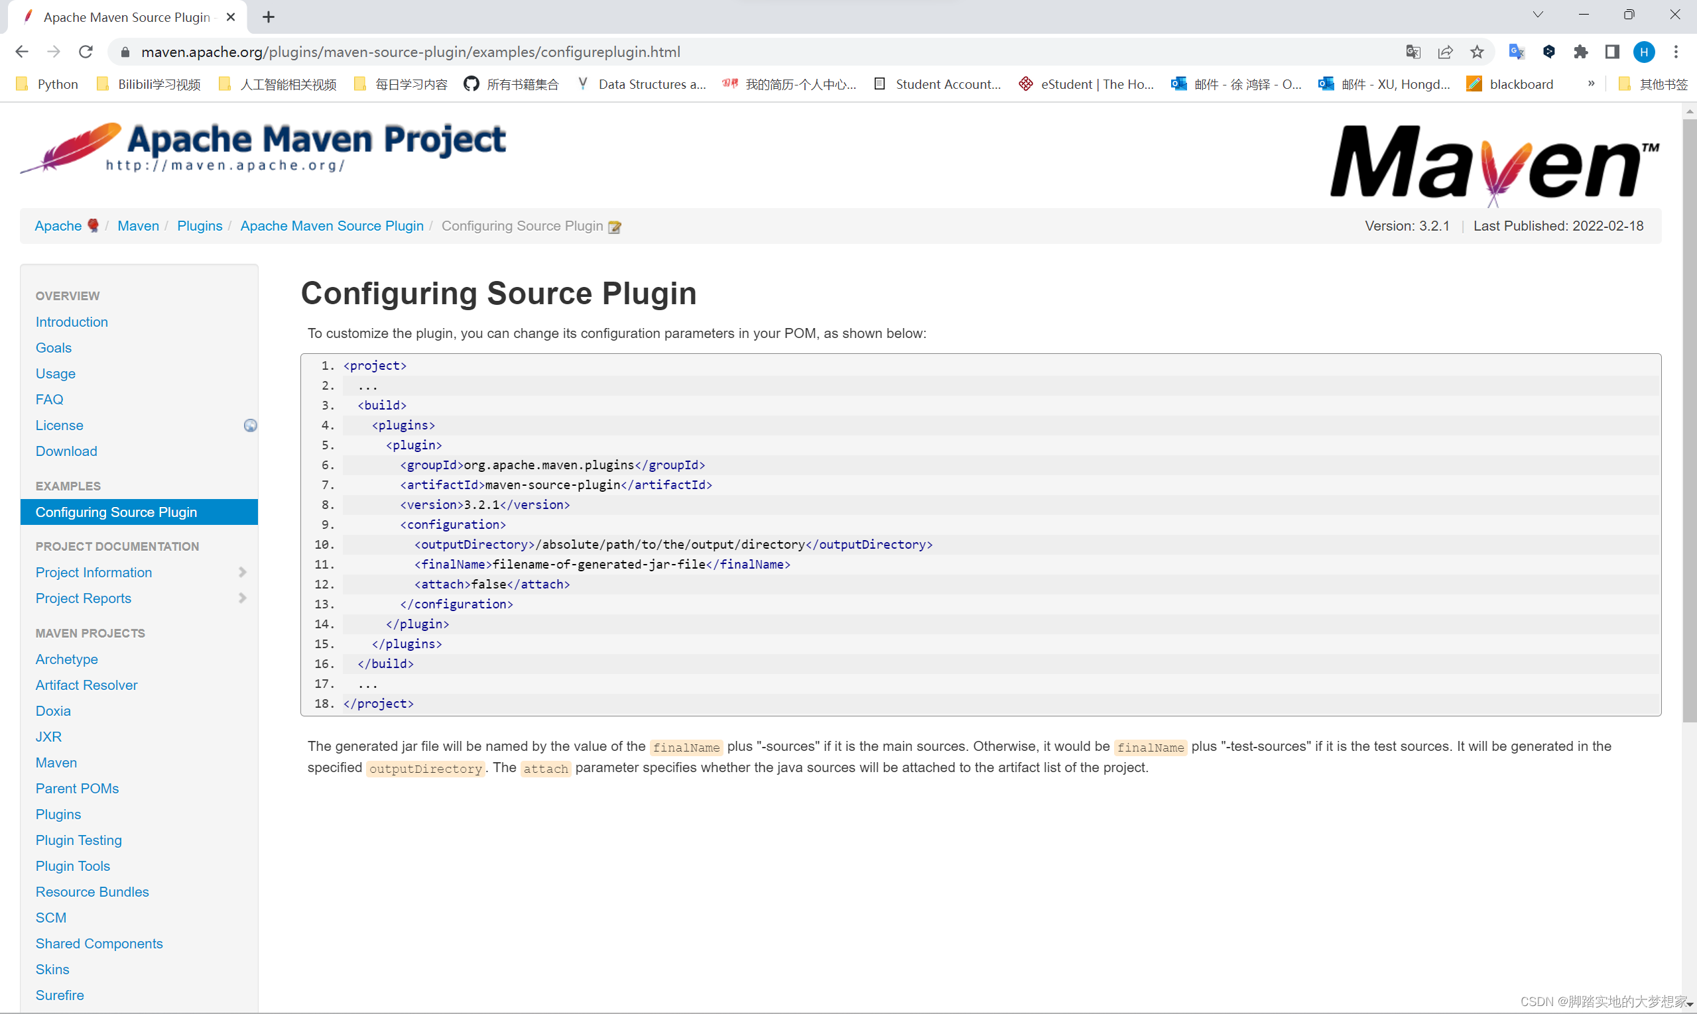Expand Project Information submenu arrow
This screenshot has width=1697, height=1014.
(243, 573)
